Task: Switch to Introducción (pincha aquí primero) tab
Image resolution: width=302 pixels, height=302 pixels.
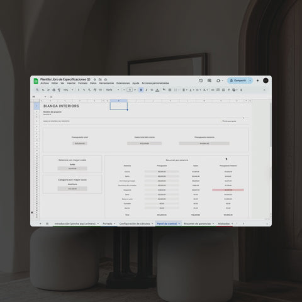Action: [x=75, y=223]
